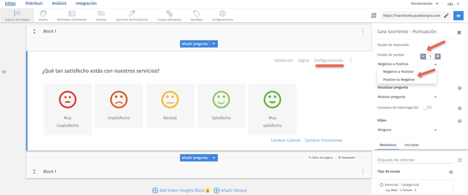Open the Biblioteca multimedia icon
Image resolution: width=468 pixels, height=195 pixels.
[x=72, y=13]
